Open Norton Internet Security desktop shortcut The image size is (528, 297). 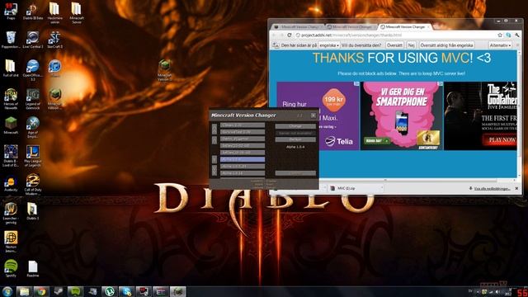pyautogui.click(x=11, y=242)
